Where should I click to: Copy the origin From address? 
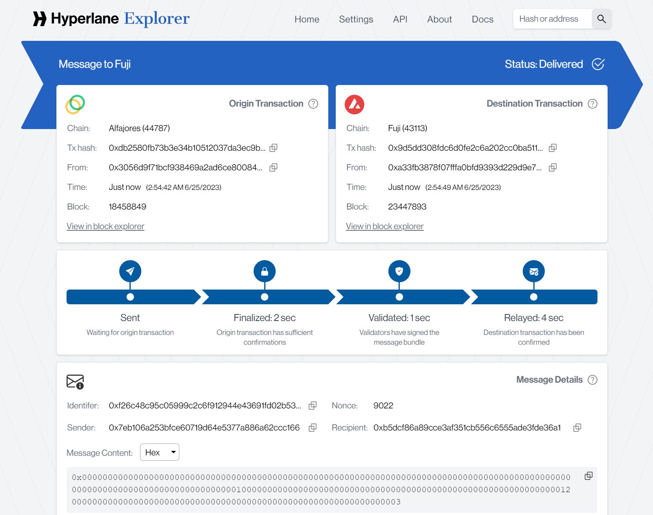click(x=274, y=167)
